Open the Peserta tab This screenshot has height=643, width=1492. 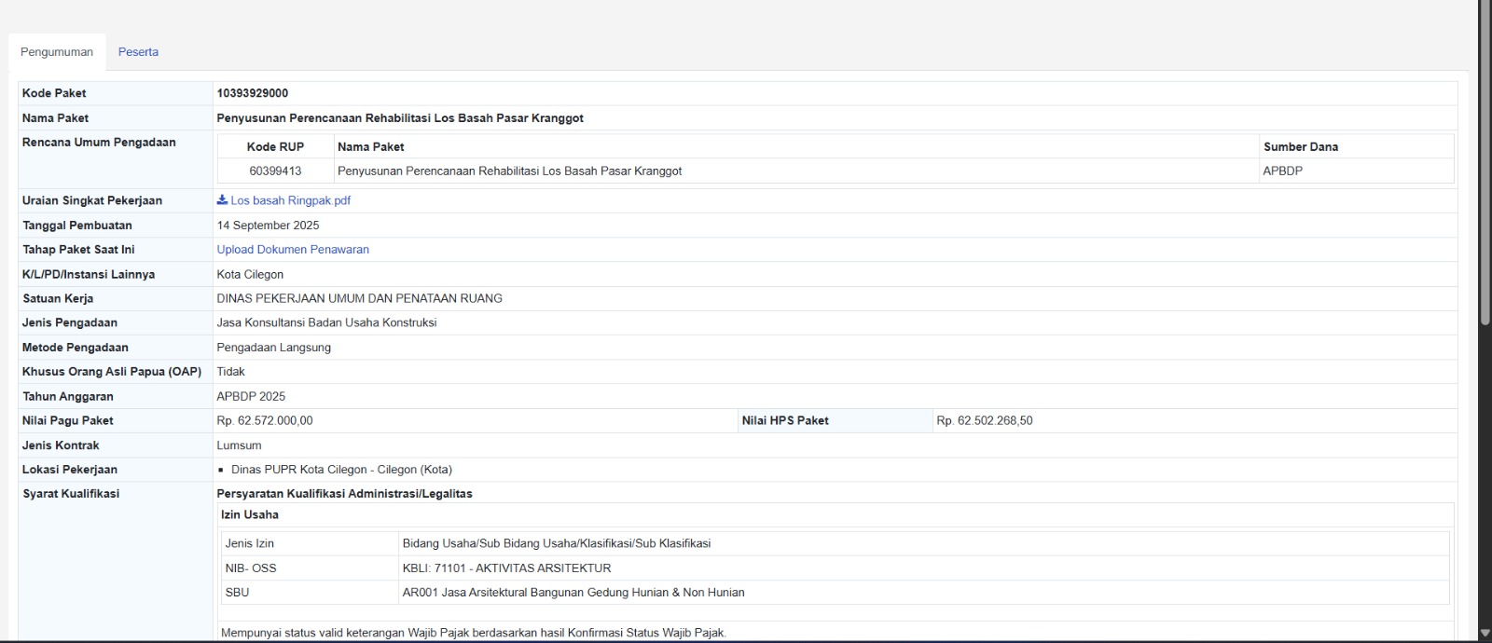(138, 52)
